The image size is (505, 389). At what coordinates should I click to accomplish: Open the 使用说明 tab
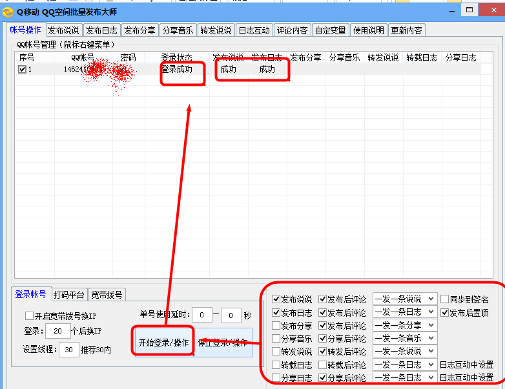pos(369,30)
